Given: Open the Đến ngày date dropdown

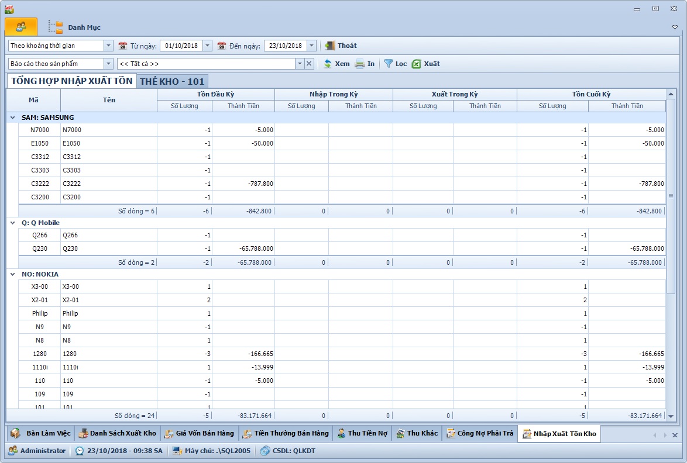Looking at the screenshot, I should coord(311,46).
